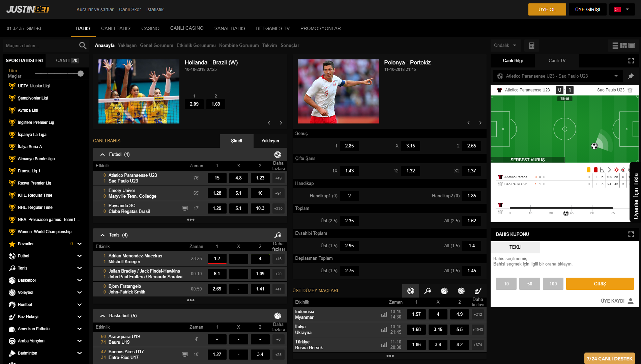641x364 pixels.
Task: Collapse the Futbol live section
Action: 103,155
